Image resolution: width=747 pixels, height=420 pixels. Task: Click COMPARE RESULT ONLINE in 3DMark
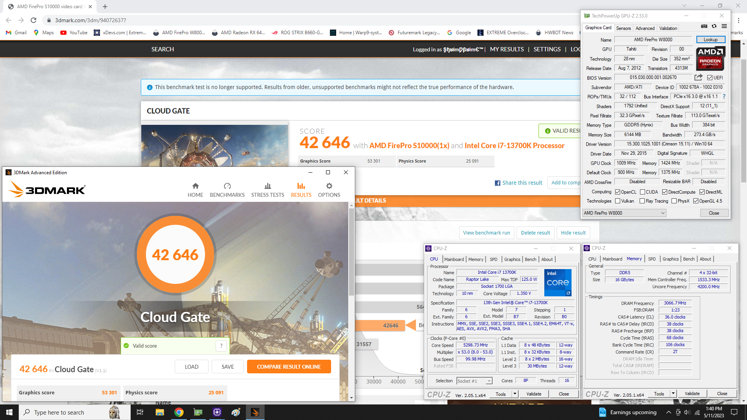point(289,367)
